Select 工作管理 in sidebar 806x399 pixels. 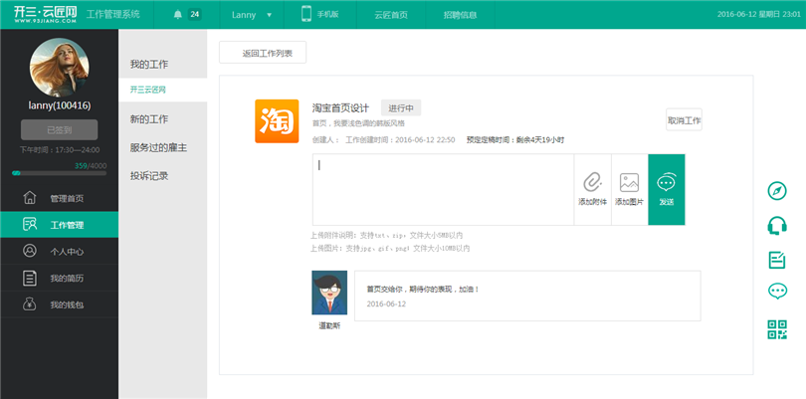(59, 225)
